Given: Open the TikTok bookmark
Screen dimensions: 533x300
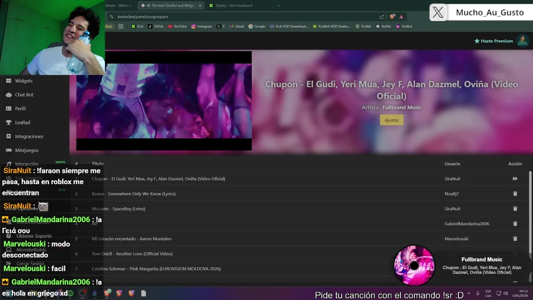Looking at the screenshot, I should click(x=155, y=26).
